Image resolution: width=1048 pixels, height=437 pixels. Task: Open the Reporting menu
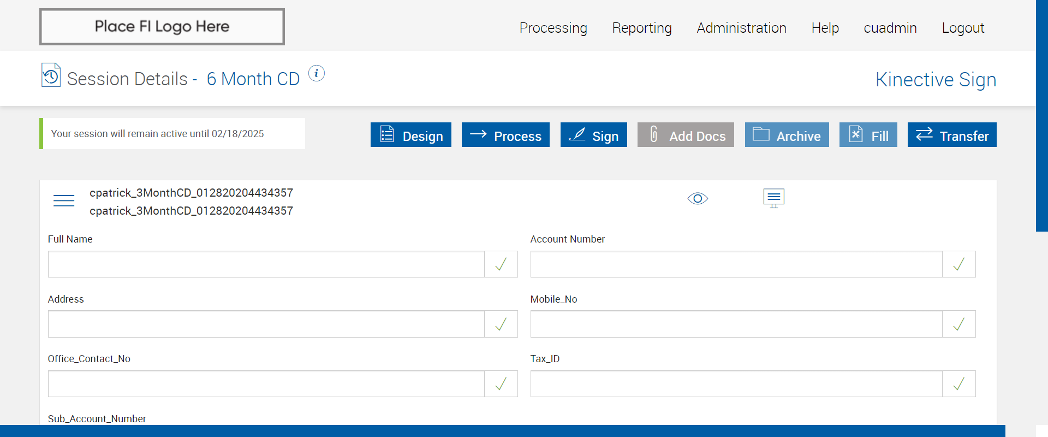[642, 28]
